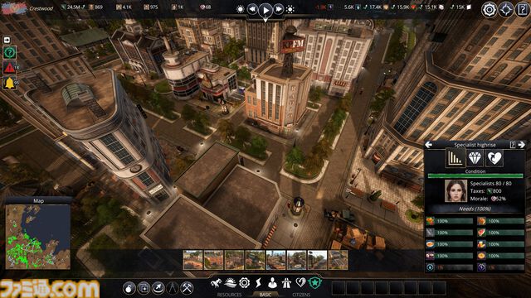
Task: Select the move arrow tool
Action: pyautogui.click(x=158, y=288)
